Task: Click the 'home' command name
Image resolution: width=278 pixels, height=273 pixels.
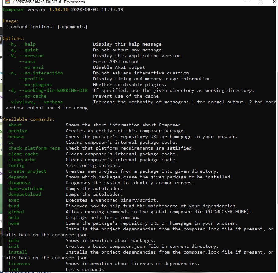Action: pos(13,223)
